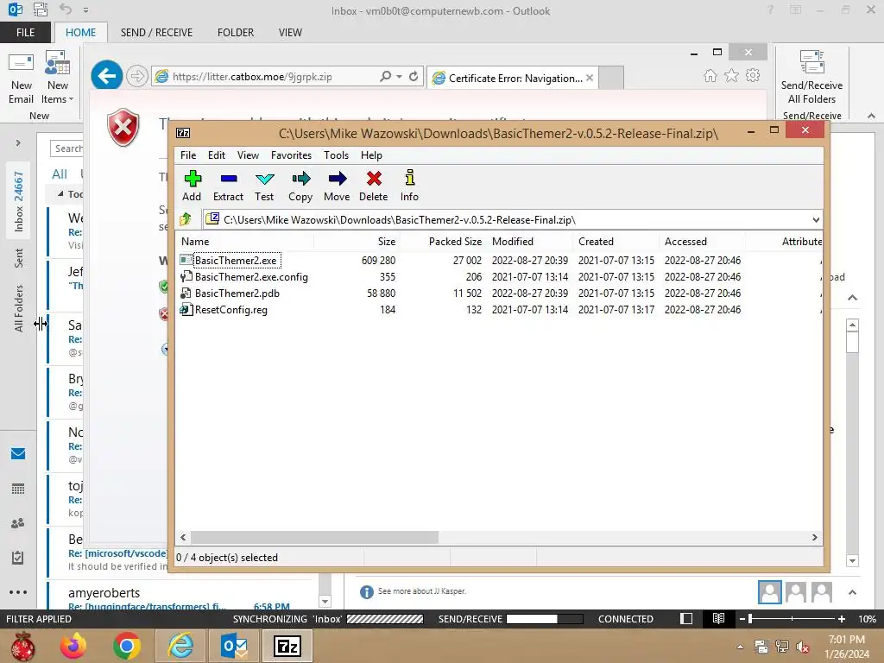
Task: Select the BasicThemer2.exe file
Action: click(237, 261)
